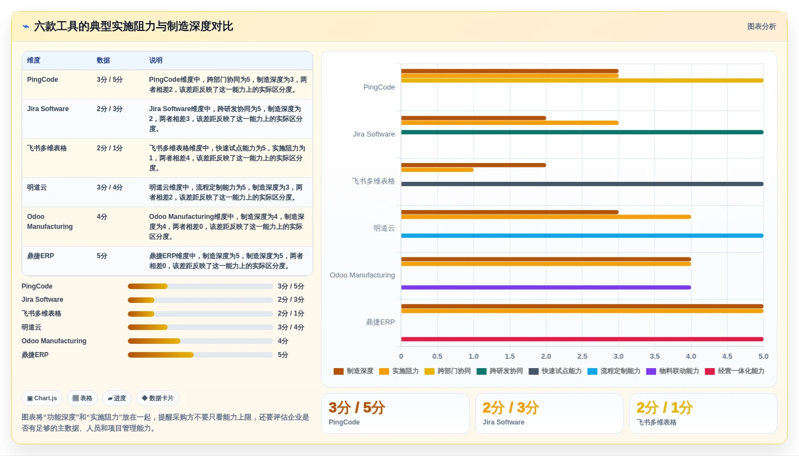Click the 5分 cell in 鼎捷ERP table row
The width and height of the screenshot is (799, 456).
tap(102, 256)
